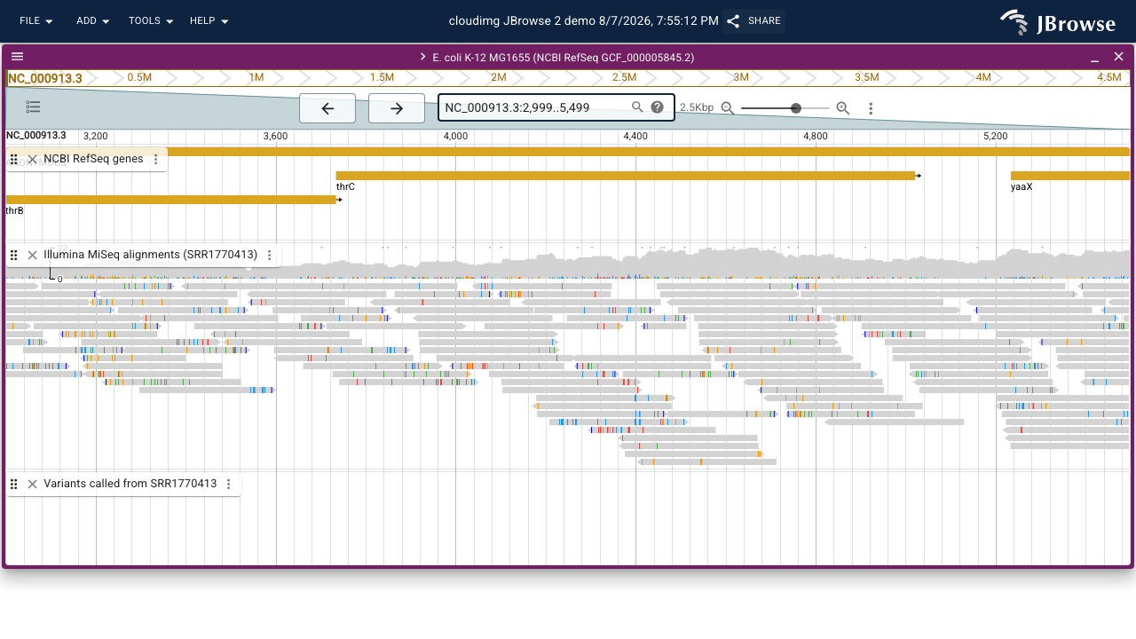Image resolution: width=1136 pixels, height=639 pixels.
Task: Open the ADD menu
Action: pos(93,20)
